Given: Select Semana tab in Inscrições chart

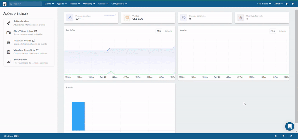Looking at the screenshot, I should [x=168, y=31].
